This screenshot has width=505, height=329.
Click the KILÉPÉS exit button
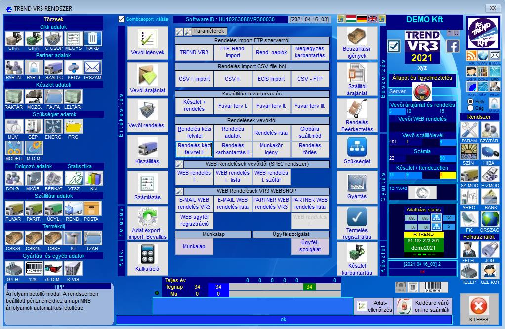point(479,309)
